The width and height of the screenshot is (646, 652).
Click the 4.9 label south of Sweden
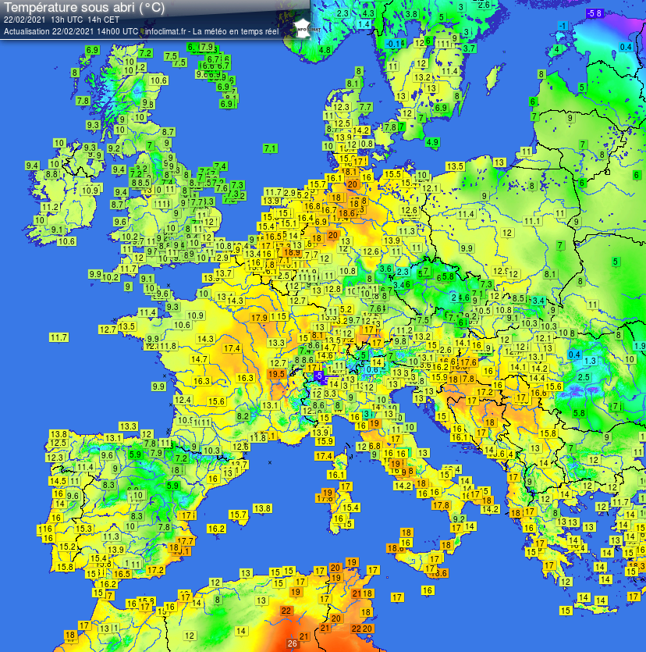coord(432,142)
